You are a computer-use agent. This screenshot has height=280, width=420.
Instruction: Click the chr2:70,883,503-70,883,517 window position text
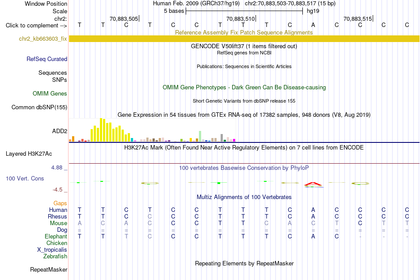[290, 4]
